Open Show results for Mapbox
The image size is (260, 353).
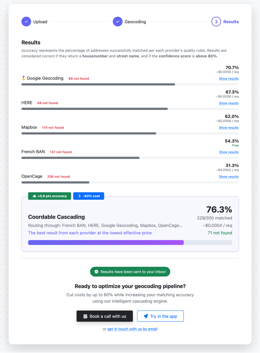(229, 127)
